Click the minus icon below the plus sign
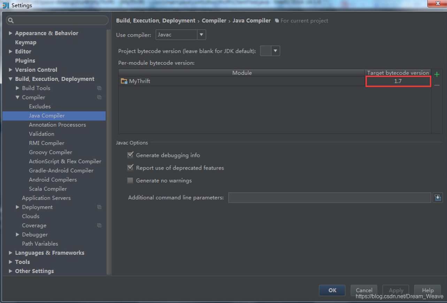The width and height of the screenshot is (447, 303). click(437, 84)
